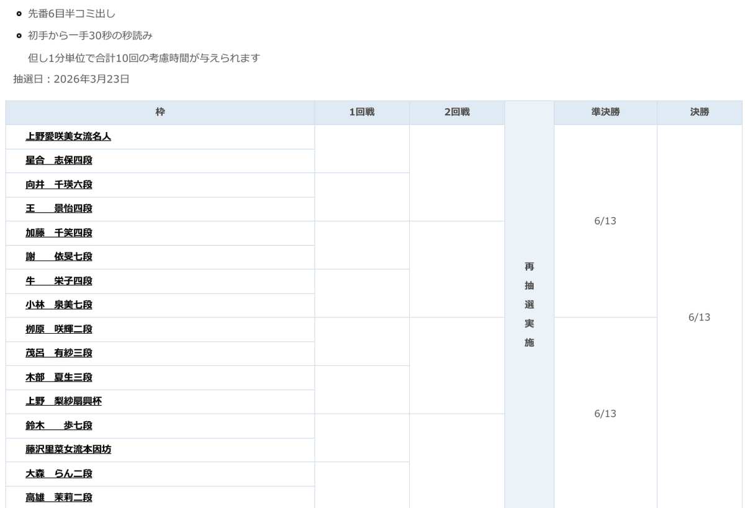
Task: Click the 初手から一手30秒の秒読み bullet text
Action: (90, 36)
